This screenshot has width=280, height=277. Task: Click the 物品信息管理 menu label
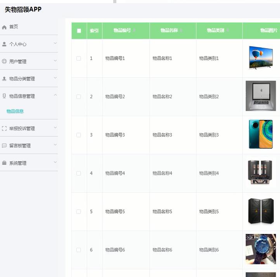click(x=22, y=96)
